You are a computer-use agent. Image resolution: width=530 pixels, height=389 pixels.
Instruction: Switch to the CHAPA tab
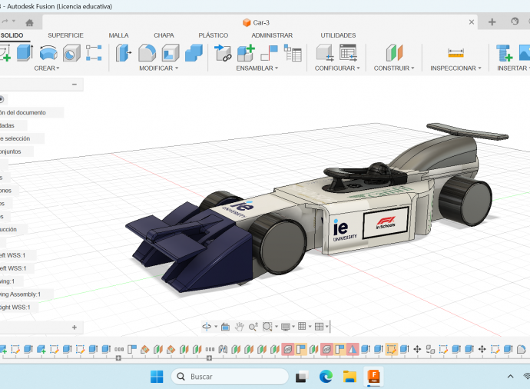click(x=164, y=35)
